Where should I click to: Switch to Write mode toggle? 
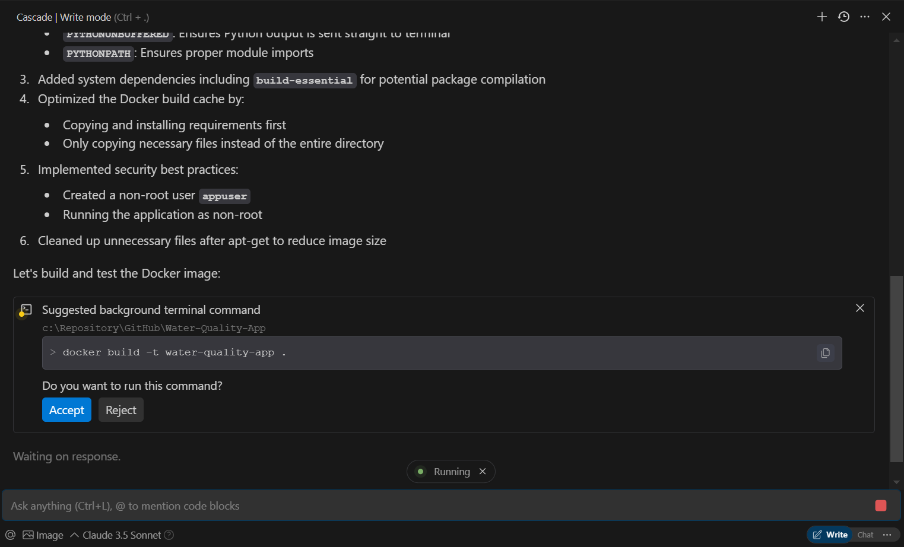click(x=830, y=535)
